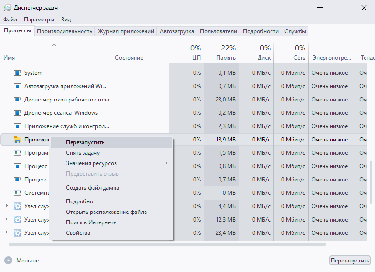Click the icon of the Процесс row below 0,8 МБ
375x272 pixels.
click(x=18, y=180)
